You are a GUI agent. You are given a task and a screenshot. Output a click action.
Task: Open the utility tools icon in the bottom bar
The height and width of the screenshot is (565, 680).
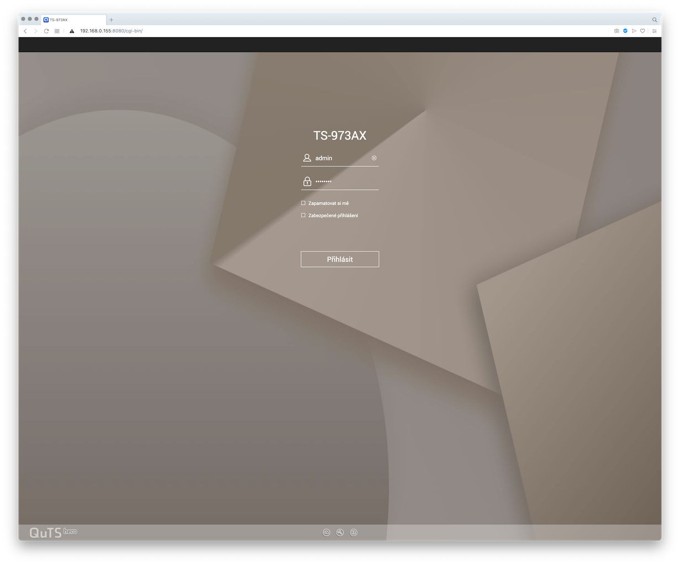pos(340,532)
